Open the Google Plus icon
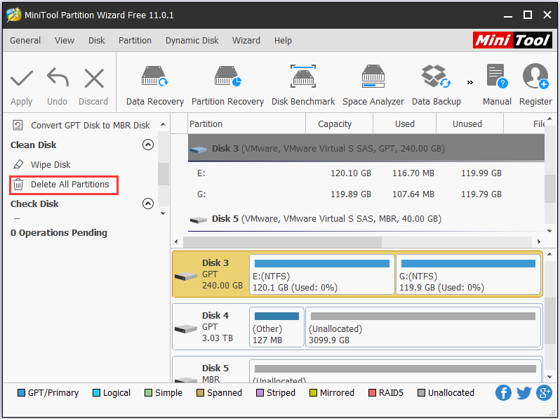Viewport: 560px width, 419px height. [545, 393]
